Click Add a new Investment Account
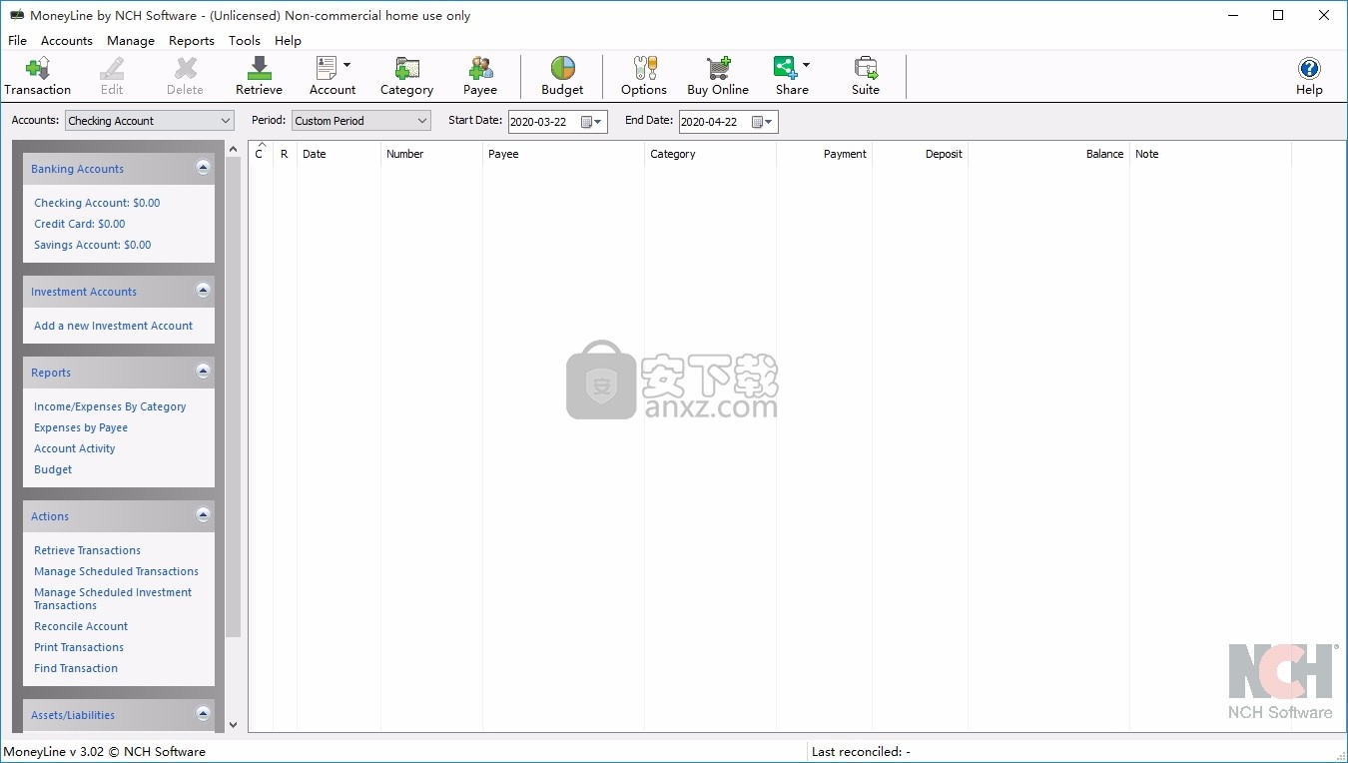Image resolution: width=1348 pixels, height=763 pixels. [x=113, y=326]
